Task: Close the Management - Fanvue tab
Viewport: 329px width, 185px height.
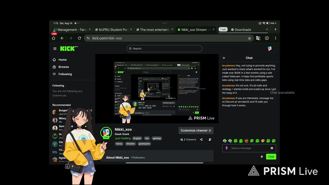Action: click(x=90, y=29)
